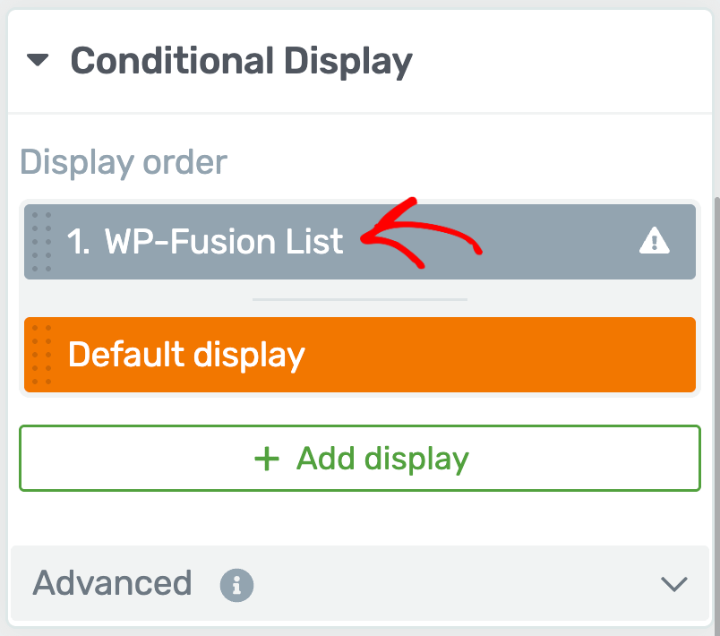720x636 pixels.
Task: Click the Conditional Display heading
Action: pos(242,62)
